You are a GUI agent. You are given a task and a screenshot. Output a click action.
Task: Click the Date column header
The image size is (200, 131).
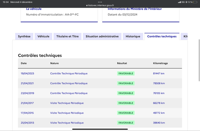tap(24, 63)
